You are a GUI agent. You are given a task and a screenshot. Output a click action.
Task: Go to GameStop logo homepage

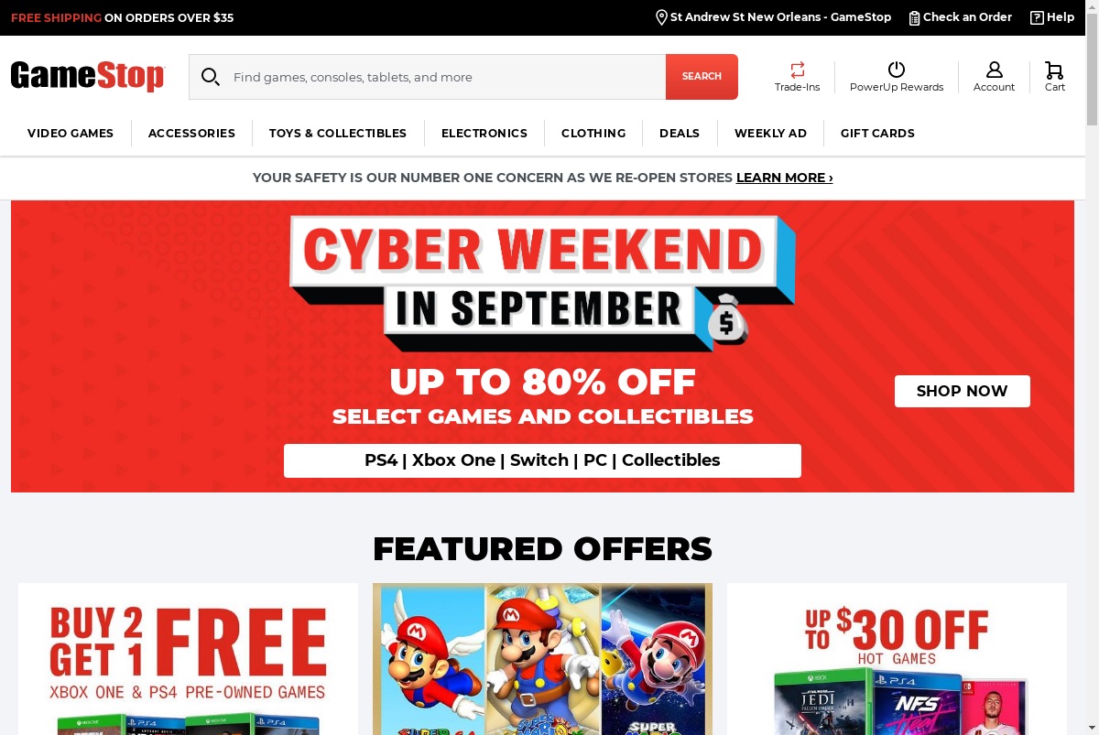[x=87, y=76]
